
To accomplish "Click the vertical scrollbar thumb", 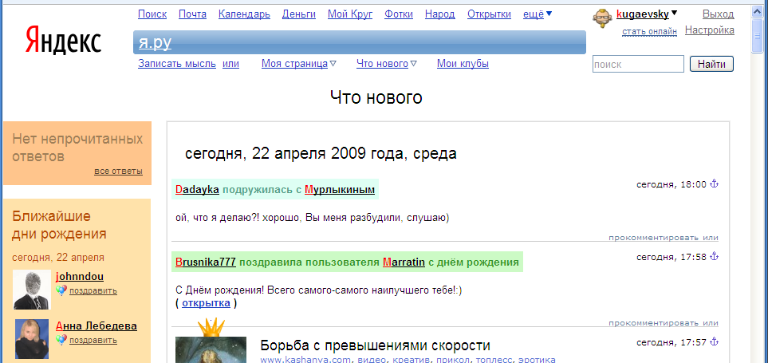I will click(758, 36).
